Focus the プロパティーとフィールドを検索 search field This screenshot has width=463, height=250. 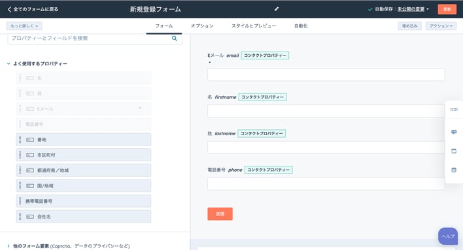coord(95,39)
